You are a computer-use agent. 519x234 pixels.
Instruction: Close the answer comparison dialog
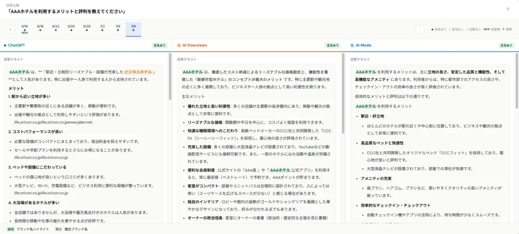pyautogui.click(x=508, y=9)
